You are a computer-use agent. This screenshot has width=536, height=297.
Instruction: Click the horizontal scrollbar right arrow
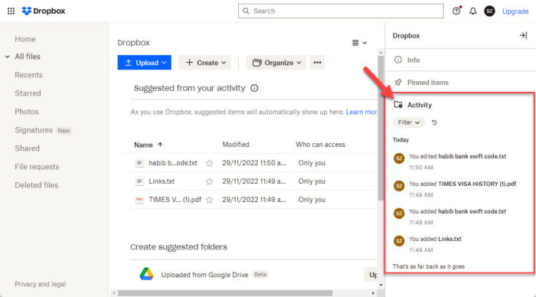tap(374, 293)
